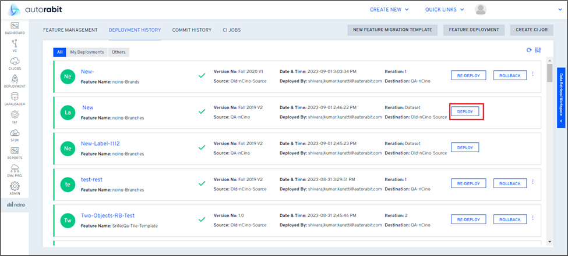Switch to the Commit History tab

192,30
